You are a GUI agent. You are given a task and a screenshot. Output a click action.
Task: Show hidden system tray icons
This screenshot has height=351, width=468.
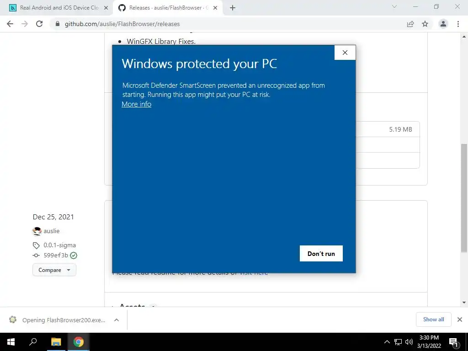click(x=387, y=342)
